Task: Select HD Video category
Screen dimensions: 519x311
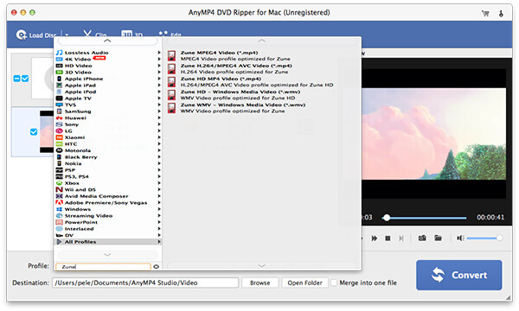Action: point(107,66)
